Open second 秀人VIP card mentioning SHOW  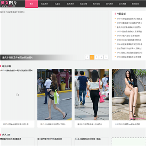point(54,142)
